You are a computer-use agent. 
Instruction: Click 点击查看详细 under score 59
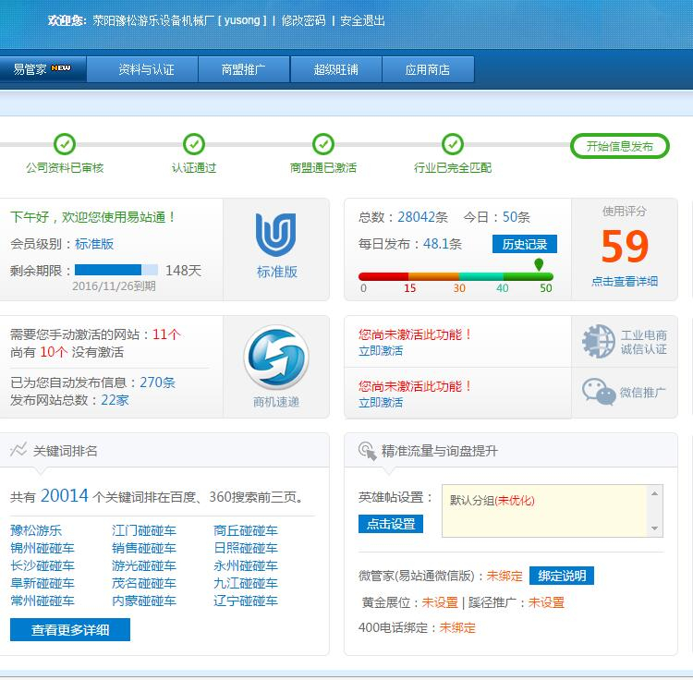point(625,282)
